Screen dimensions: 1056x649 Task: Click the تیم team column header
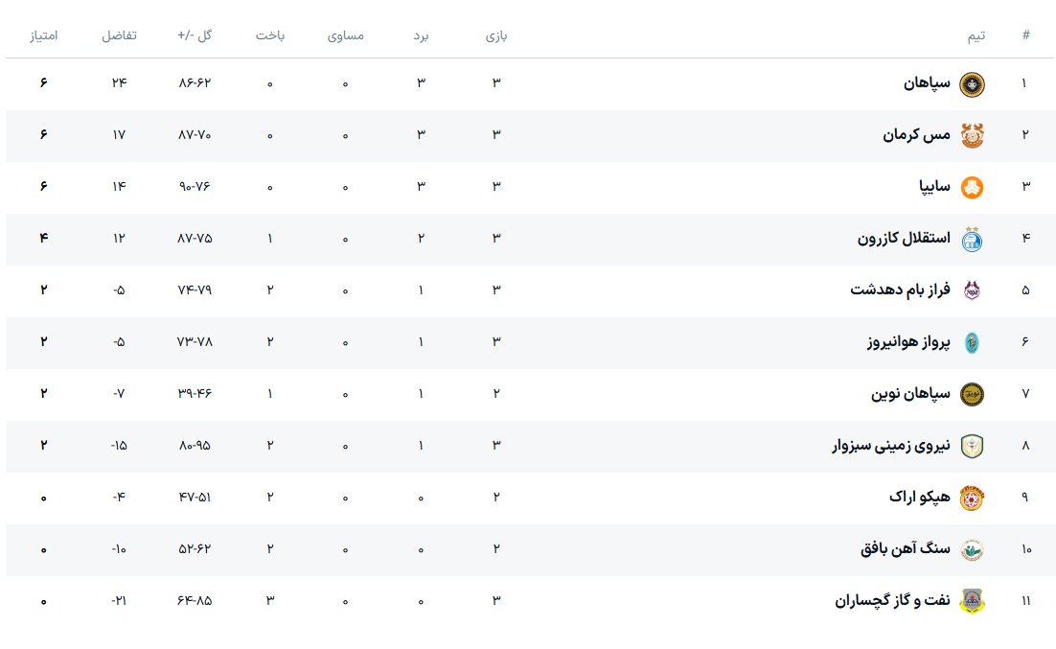pyautogui.click(x=976, y=35)
